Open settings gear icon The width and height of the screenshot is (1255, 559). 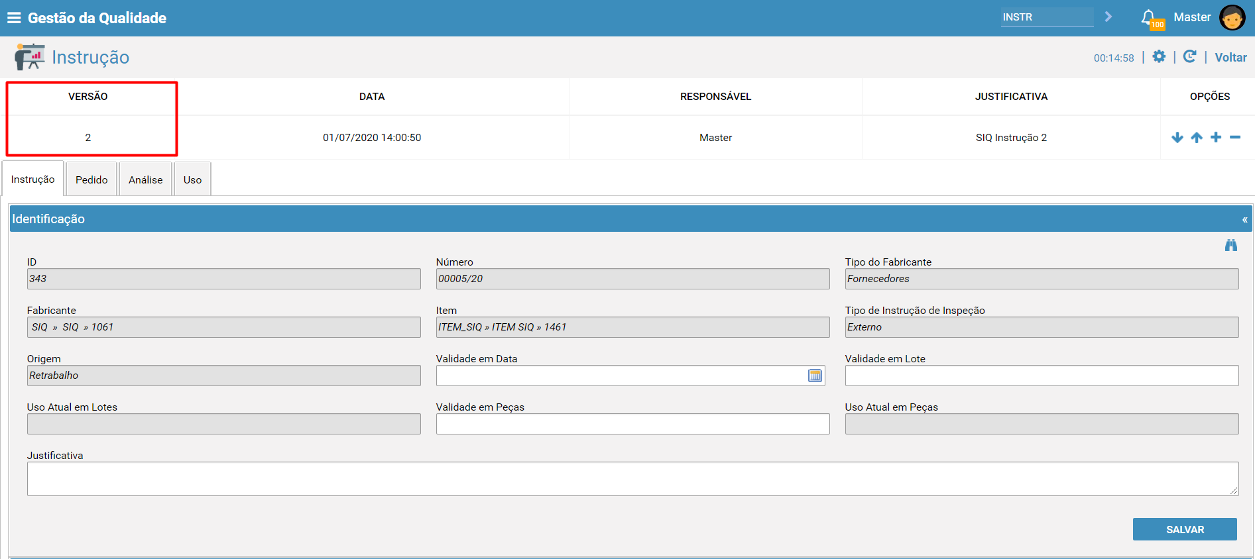click(x=1159, y=56)
